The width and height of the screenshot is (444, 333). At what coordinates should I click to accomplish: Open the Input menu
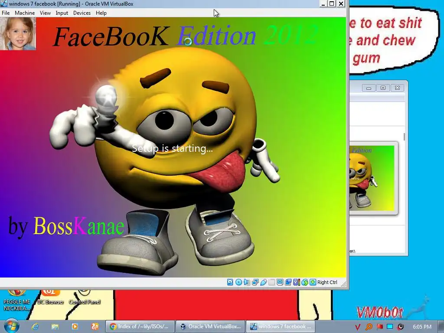click(x=62, y=13)
